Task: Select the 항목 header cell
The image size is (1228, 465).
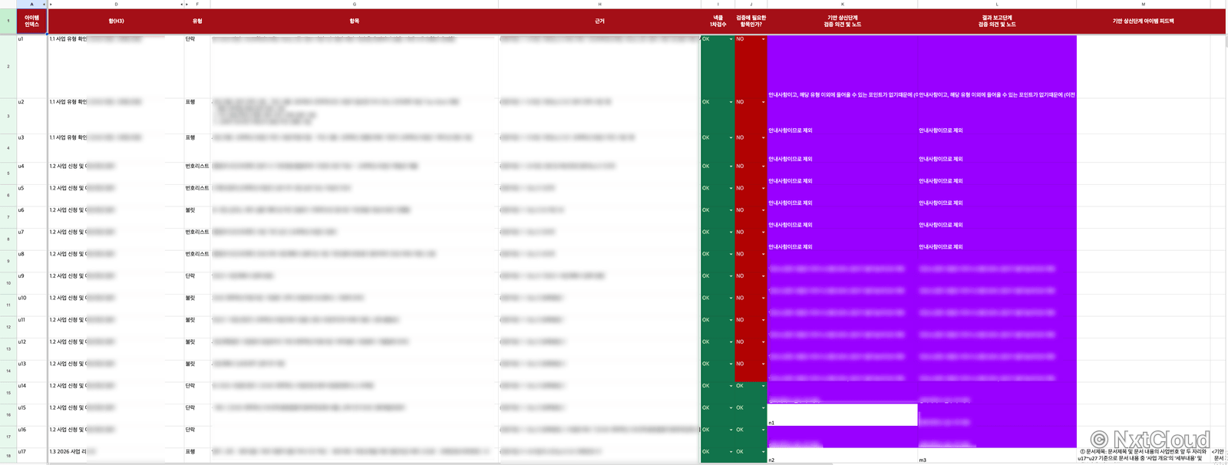Action: pos(355,21)
